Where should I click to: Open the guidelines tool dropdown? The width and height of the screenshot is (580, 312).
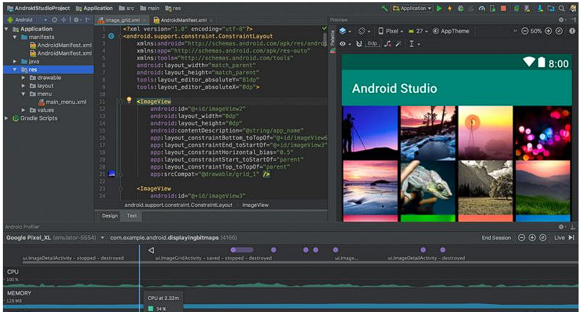coord(414,44)
